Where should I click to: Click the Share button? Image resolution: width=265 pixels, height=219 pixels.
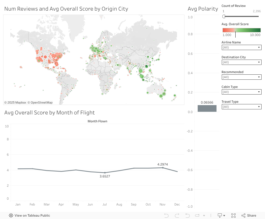(x=249, y=216)
